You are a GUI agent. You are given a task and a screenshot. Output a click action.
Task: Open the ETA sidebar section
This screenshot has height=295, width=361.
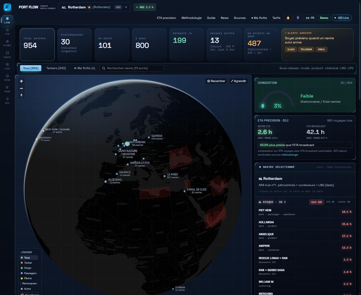coord(7,32)
